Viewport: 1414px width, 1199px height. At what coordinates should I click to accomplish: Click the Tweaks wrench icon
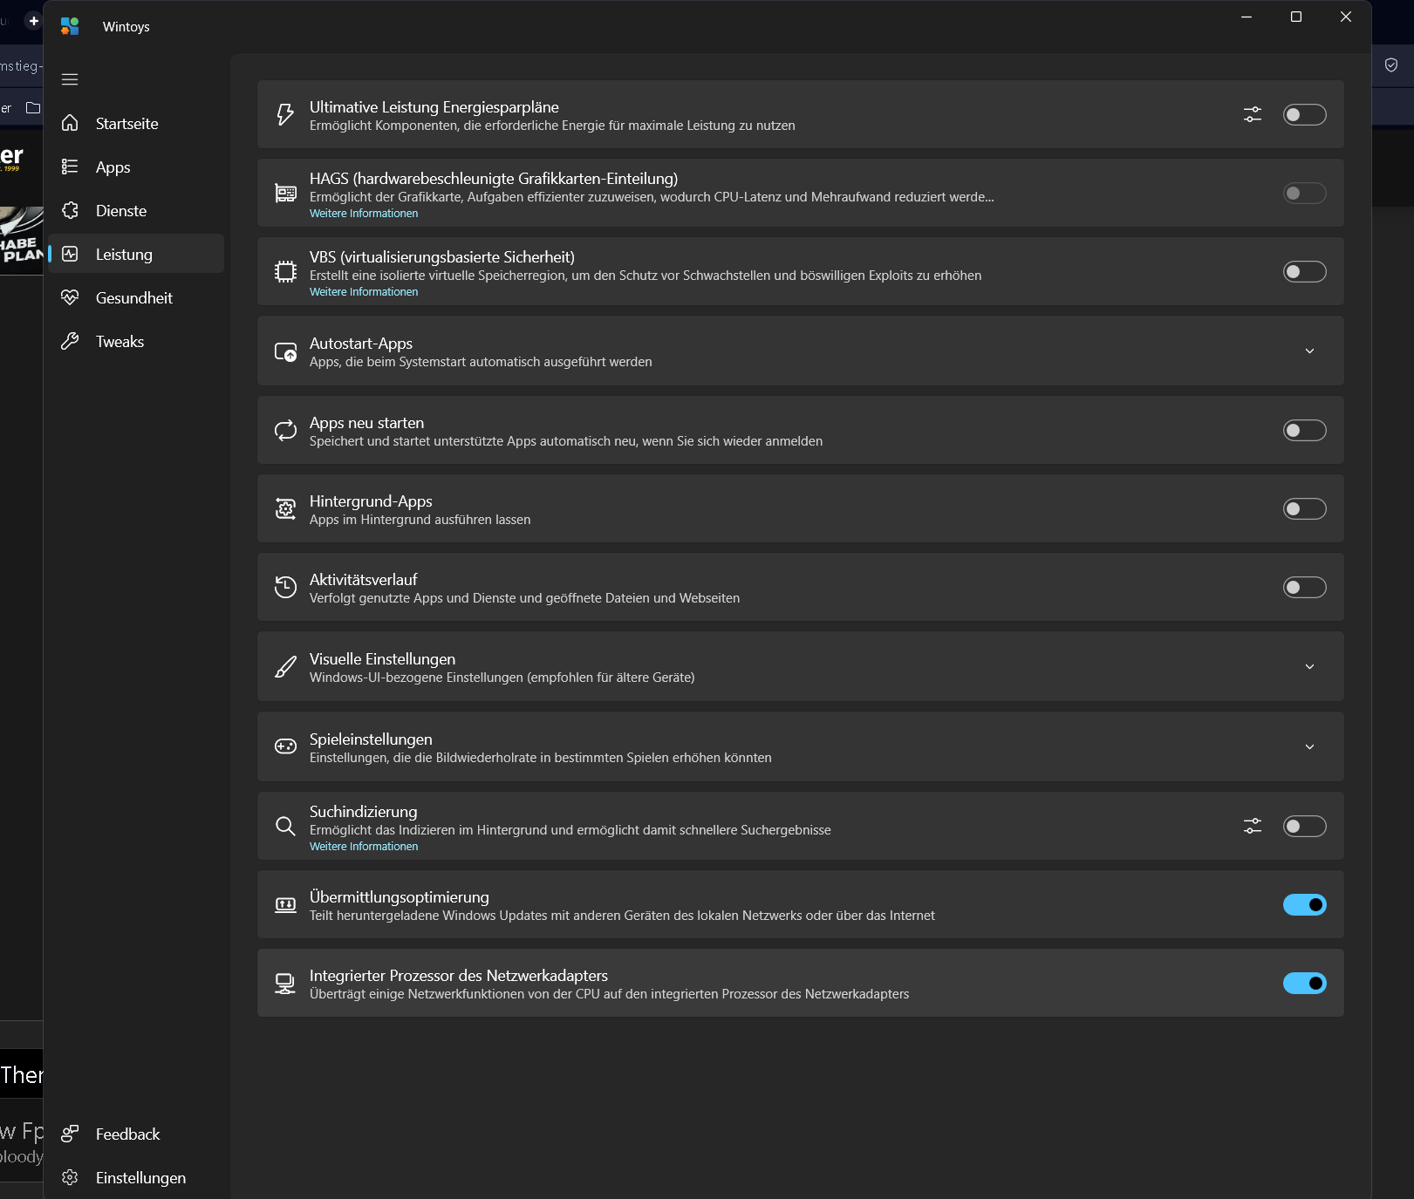[x=70, y=341]
